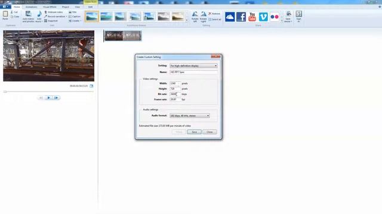The width and height of the screenshot is (382, 214).
Task: Click the Next frame button
Action: click(56, 97)
